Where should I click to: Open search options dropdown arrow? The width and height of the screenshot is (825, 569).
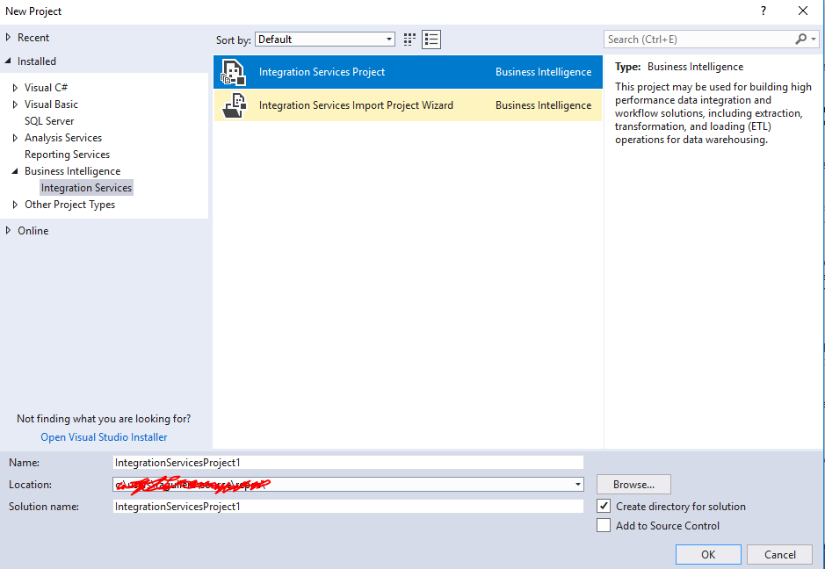[x=814, y=39]
